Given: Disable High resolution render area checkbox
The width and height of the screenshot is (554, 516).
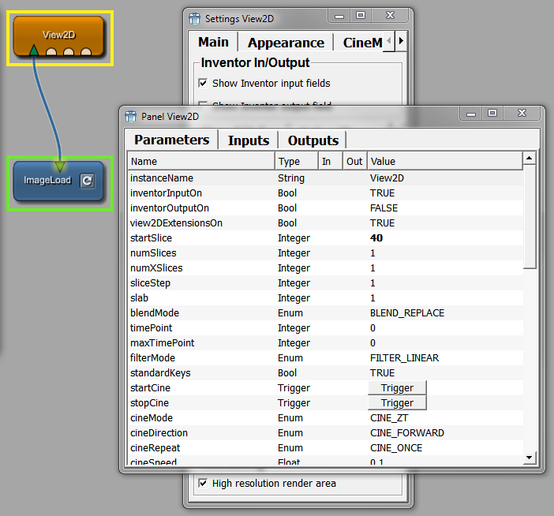Looking at the screenshot, I should point(203,483).
